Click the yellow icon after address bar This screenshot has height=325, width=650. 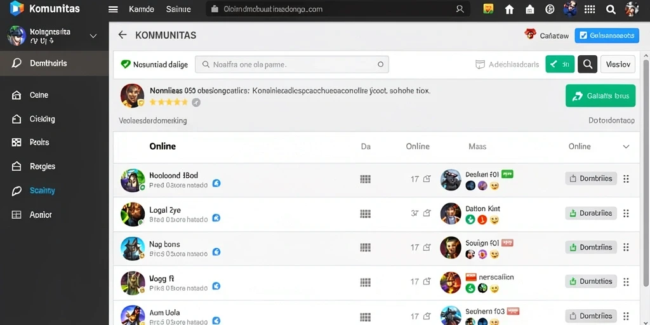489,9
